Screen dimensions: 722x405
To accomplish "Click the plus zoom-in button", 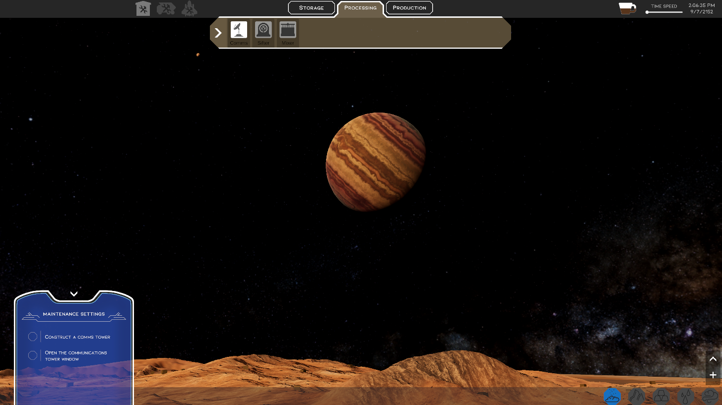I will pyautogui.click(x=713, y=375).
